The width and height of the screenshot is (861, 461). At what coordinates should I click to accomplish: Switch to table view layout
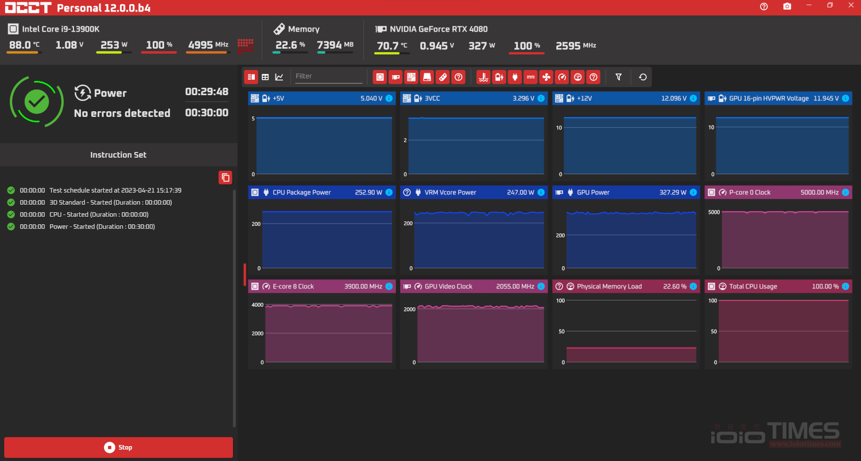click(265, 77)
